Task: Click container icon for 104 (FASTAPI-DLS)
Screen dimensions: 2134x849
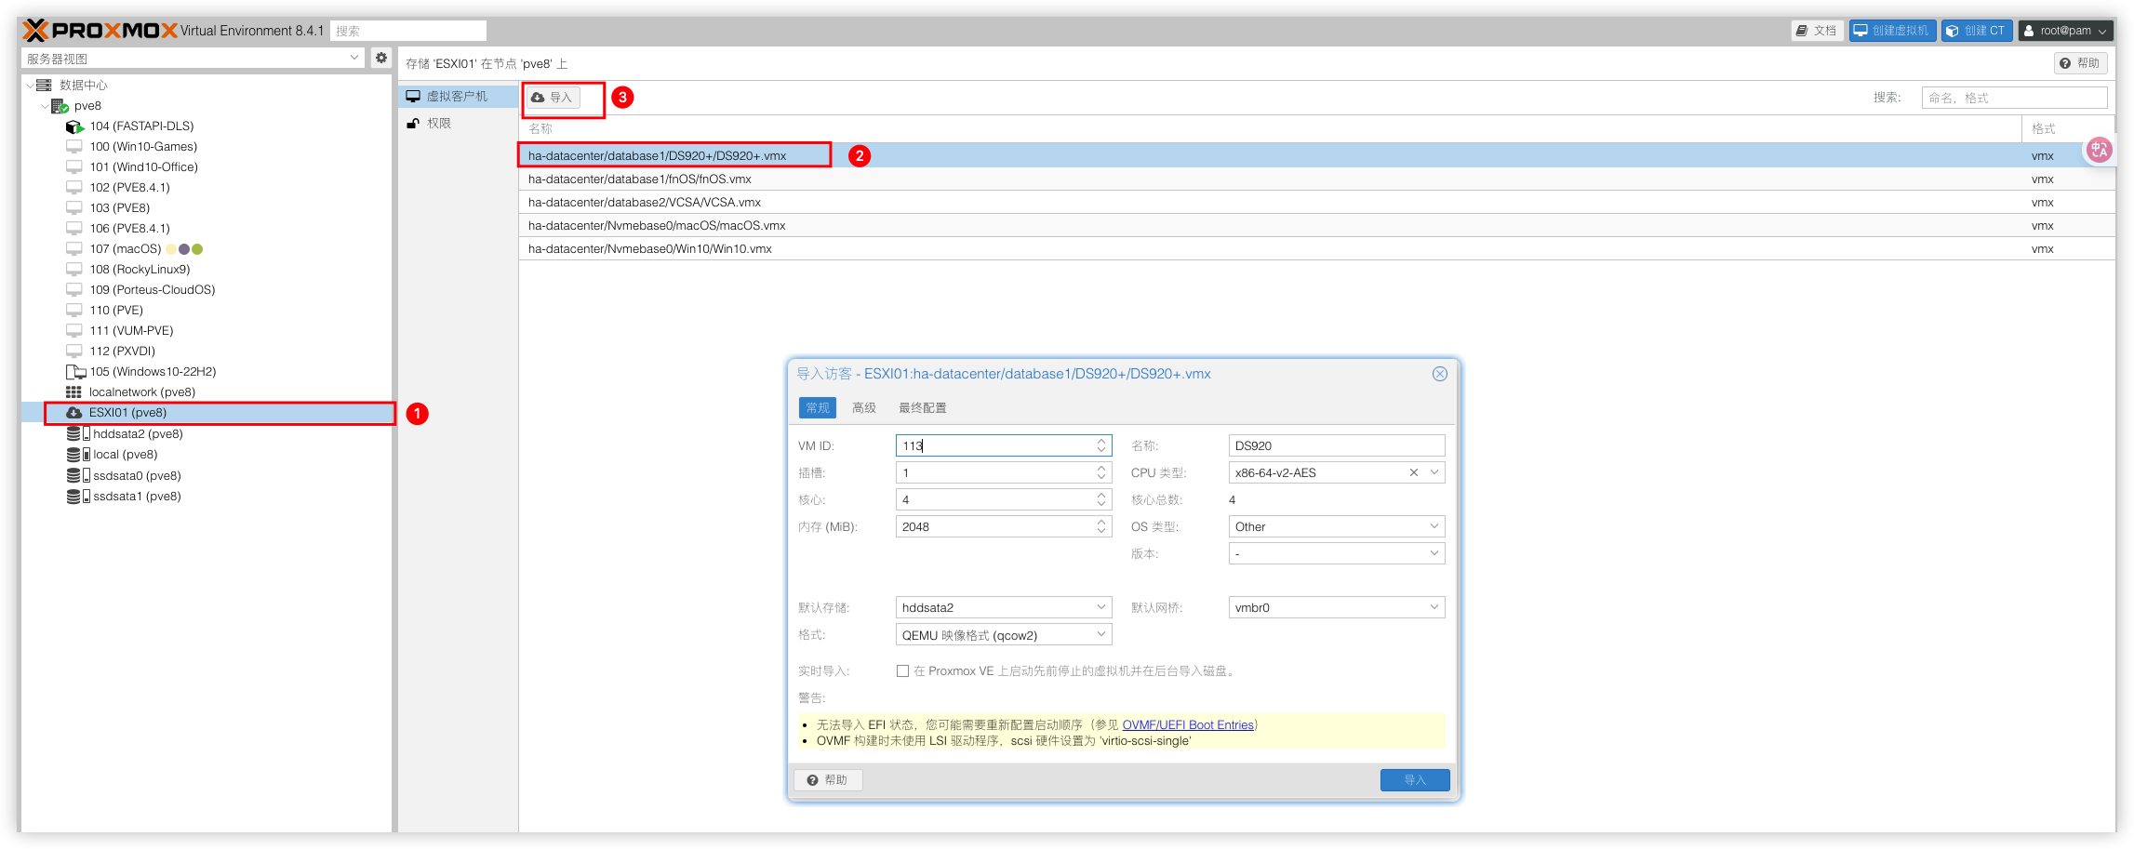Action: coord(74,126)
